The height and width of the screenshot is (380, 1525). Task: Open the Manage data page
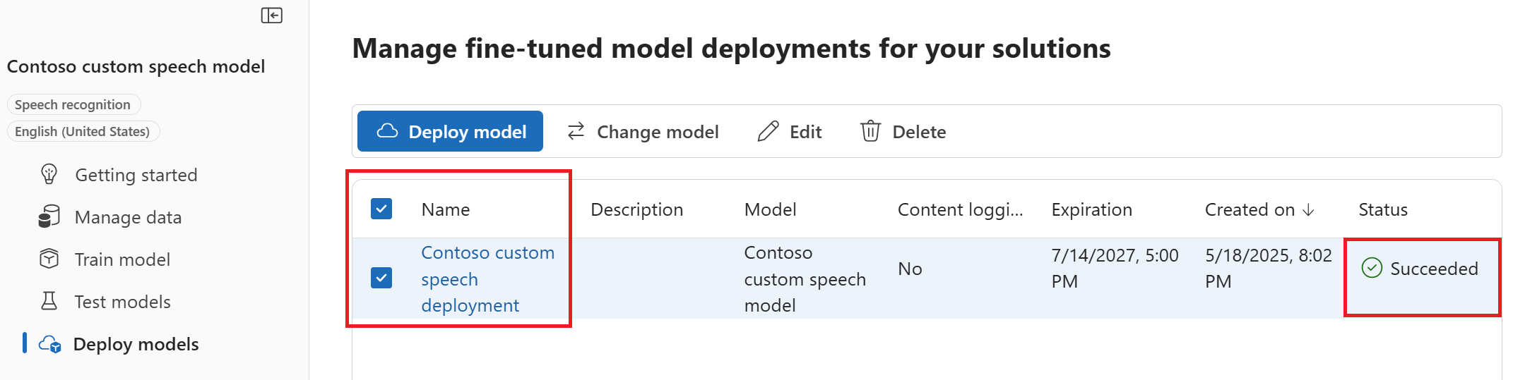tap(128, 217)
